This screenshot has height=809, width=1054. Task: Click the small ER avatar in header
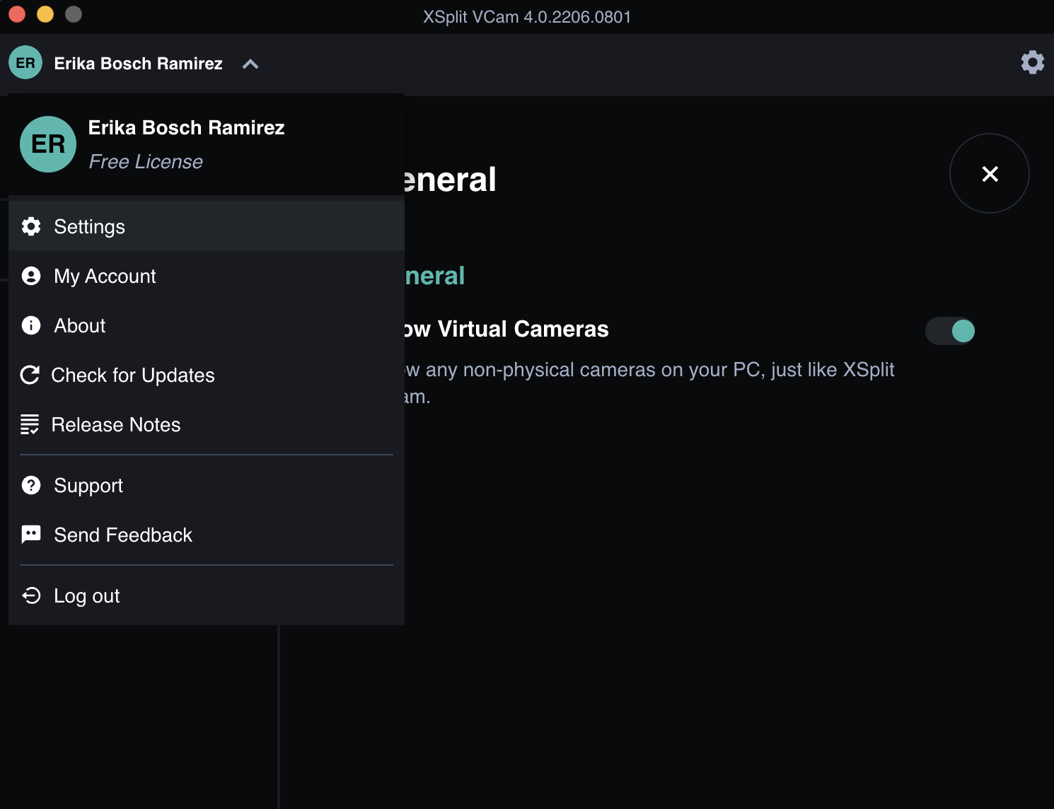tap(25, 63)
